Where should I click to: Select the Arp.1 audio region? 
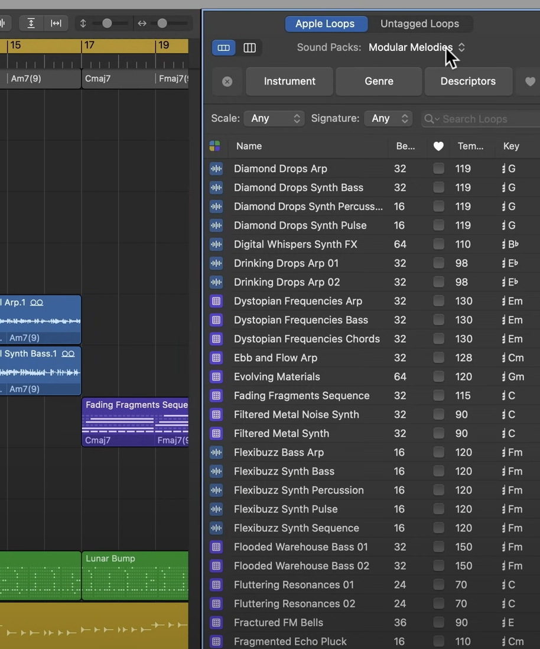coord(41,320)
